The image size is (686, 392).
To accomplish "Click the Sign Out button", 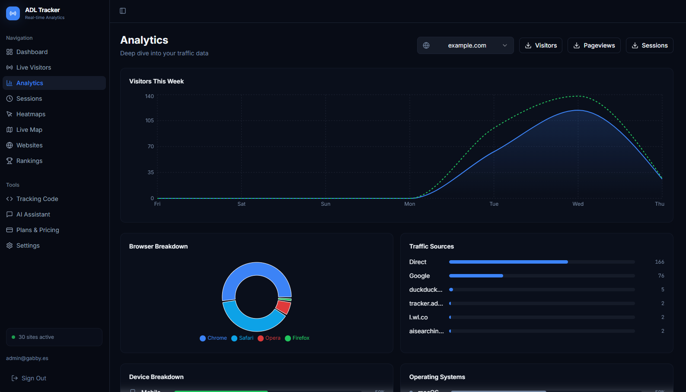I will coord(29,378).
